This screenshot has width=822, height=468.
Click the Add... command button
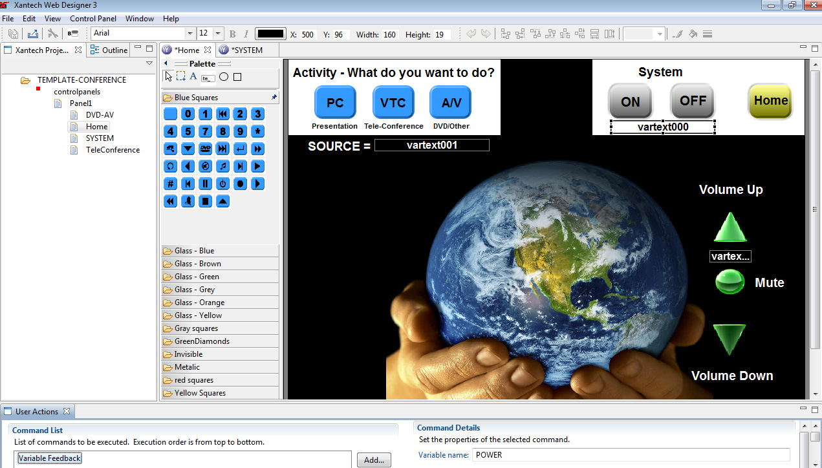374,460
